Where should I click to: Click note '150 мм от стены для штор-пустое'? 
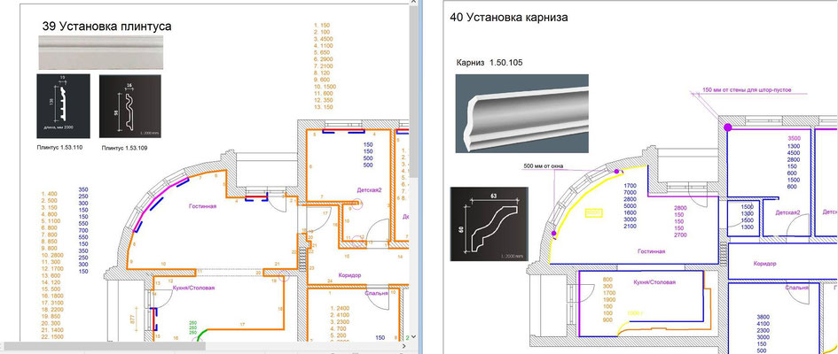[747, 90]
